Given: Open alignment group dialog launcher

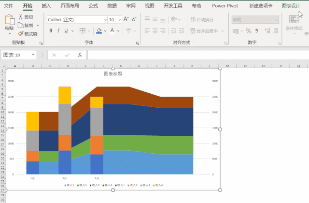Looking at the screenshot, I should coord(226,43).
